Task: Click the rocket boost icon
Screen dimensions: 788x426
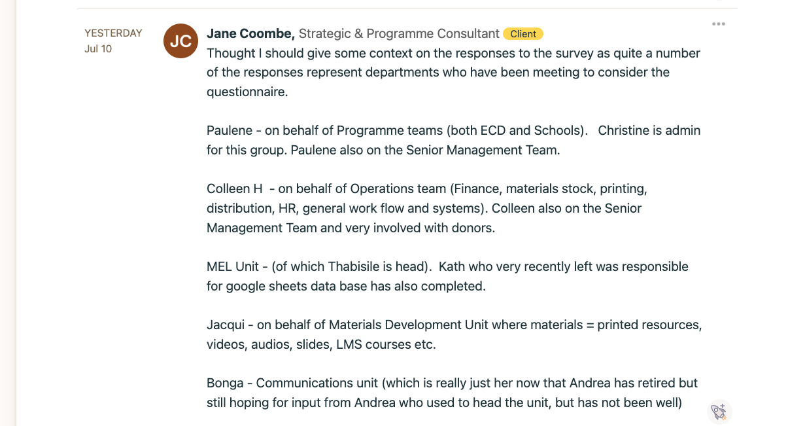Action: click(x=719, y=412)
